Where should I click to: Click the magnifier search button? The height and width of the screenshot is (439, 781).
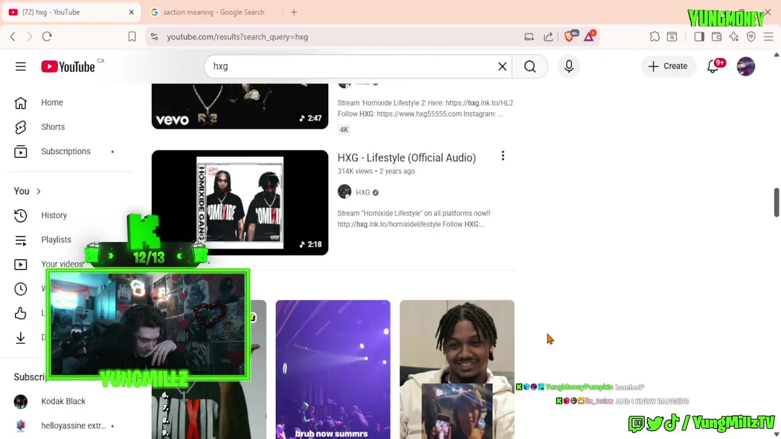pos(530,66)
